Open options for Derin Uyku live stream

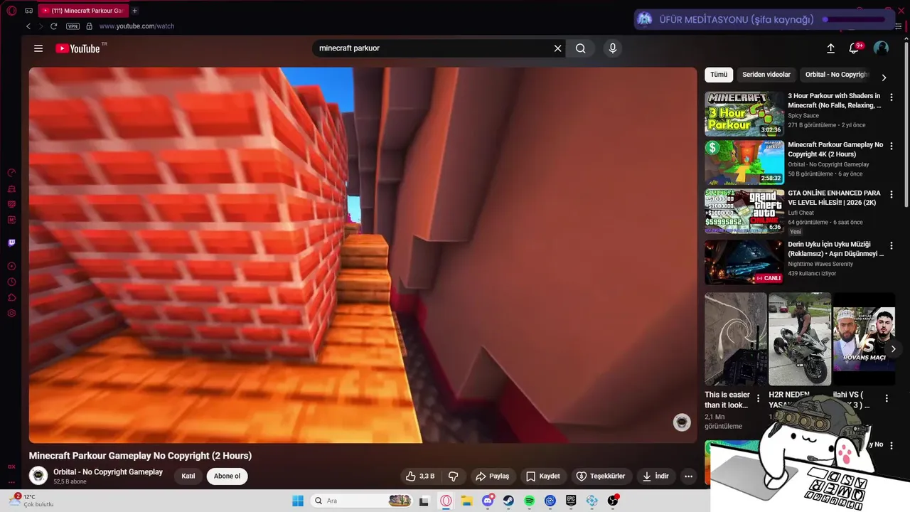[x=892, y=245]
